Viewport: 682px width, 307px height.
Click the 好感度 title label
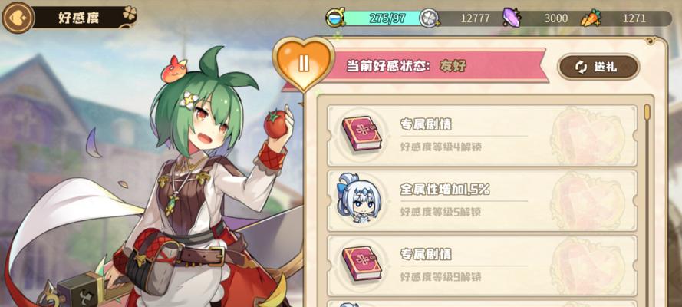(79, 18)
